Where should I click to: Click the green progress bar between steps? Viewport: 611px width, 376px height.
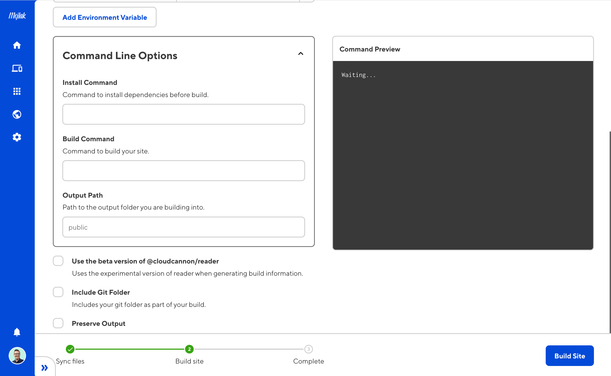(x=130, y=349)
